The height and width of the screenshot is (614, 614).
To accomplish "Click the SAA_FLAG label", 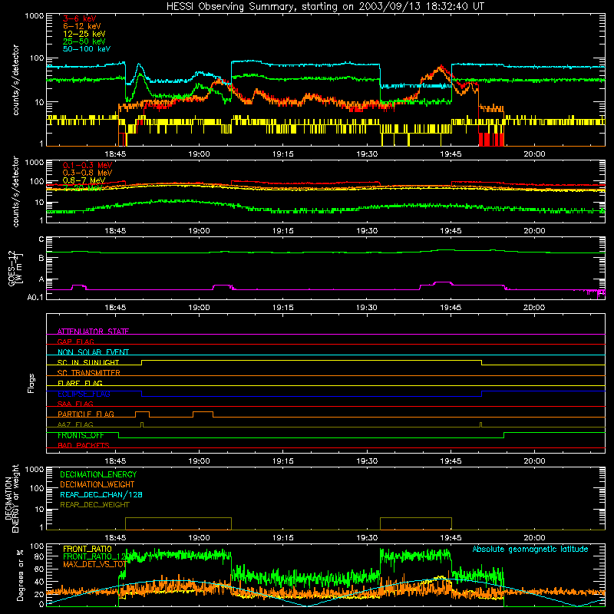I will 75,404.
